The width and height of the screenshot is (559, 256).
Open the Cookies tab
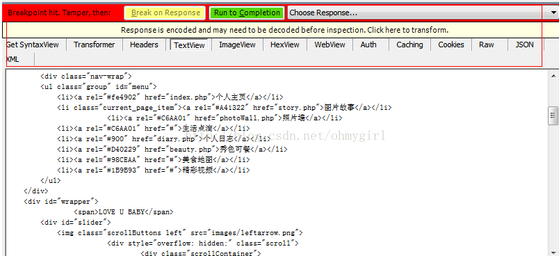451,45
